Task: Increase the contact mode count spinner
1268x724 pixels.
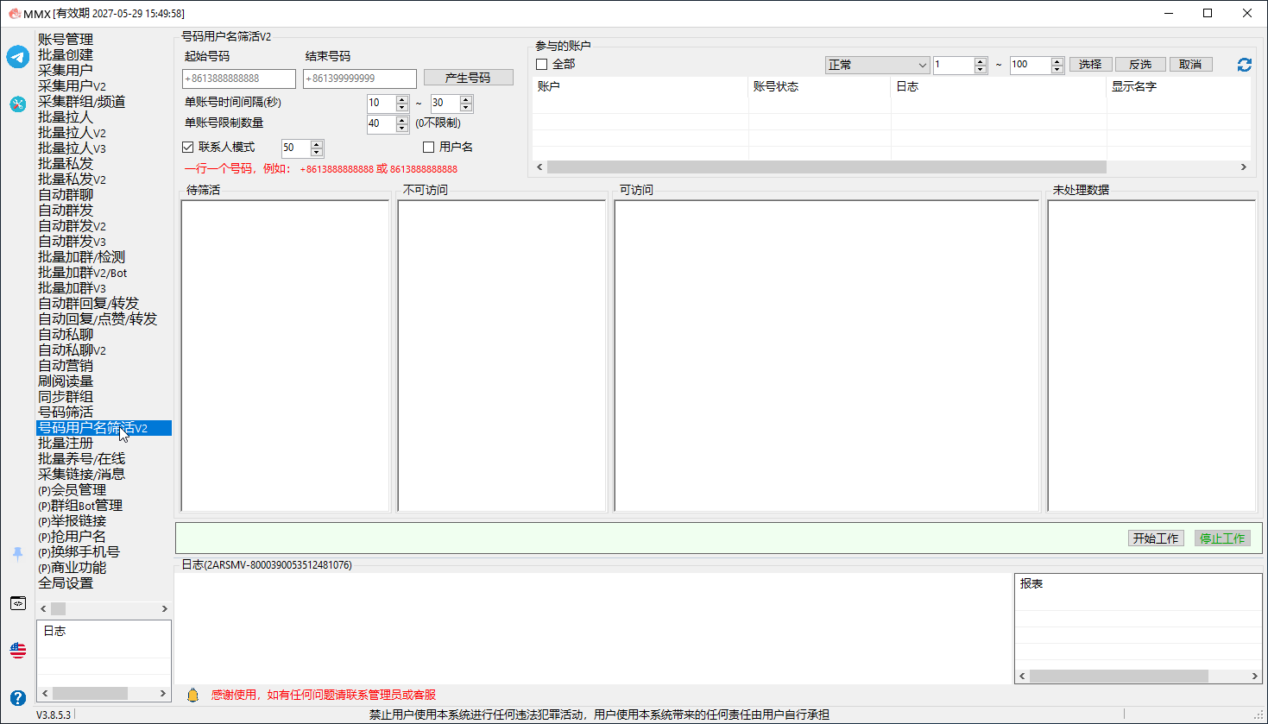Action: (x=317, y=144)
